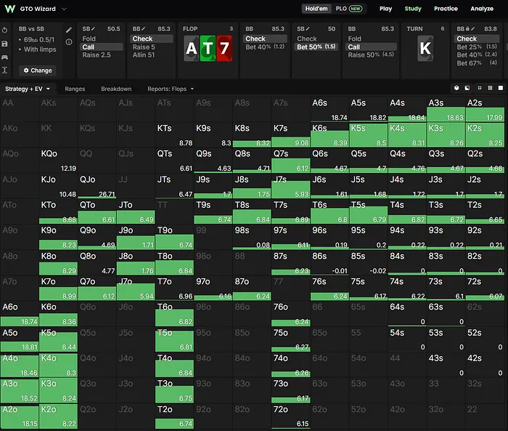Open the Strategy + EV dropdown
The width and height of the screenshot is (508, 431).
28,89
